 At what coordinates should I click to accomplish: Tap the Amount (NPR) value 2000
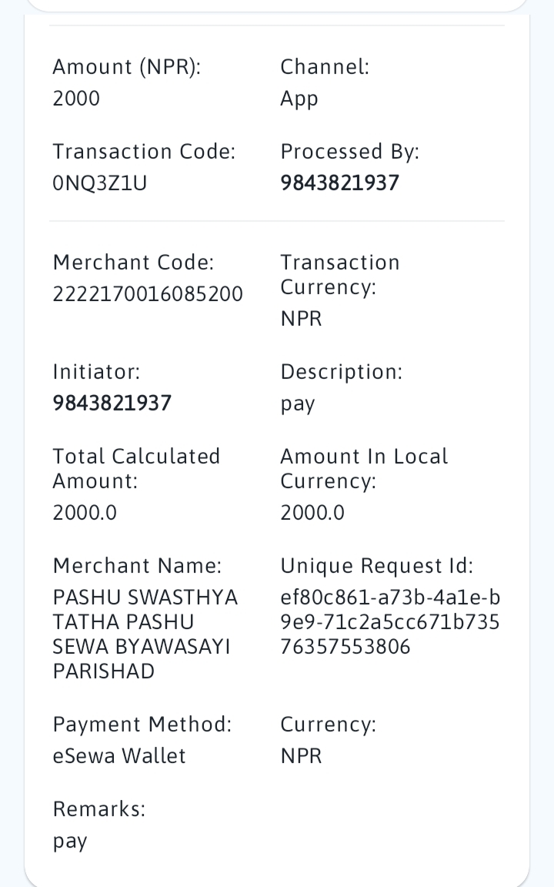pos(76,99)
